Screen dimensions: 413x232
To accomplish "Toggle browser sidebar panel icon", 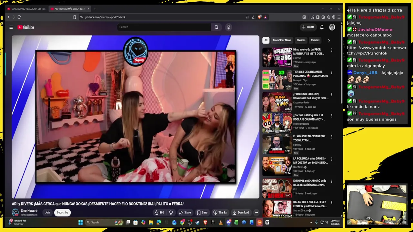I will point(318,17).
